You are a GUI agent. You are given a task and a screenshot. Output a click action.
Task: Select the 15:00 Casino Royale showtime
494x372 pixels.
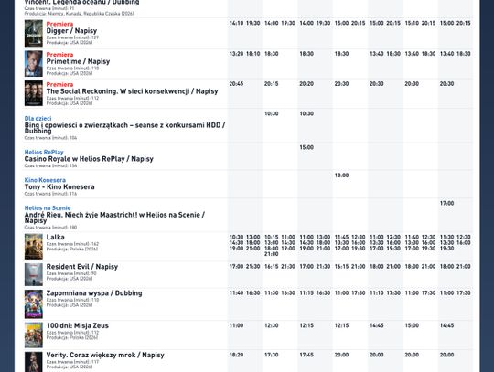(x=306, y=147)
